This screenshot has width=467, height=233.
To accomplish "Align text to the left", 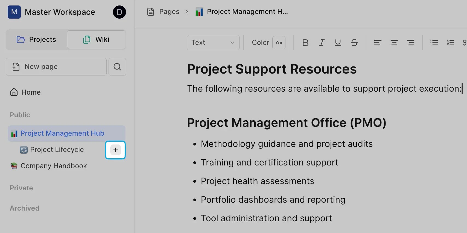I will (378, 43).
